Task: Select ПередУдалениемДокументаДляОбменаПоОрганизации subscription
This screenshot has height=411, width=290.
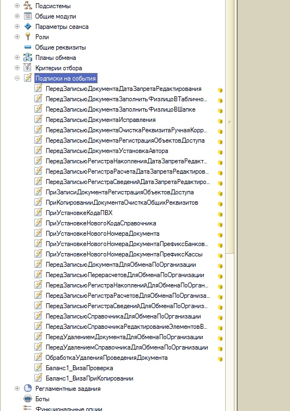Action: [x=124, y=337]
